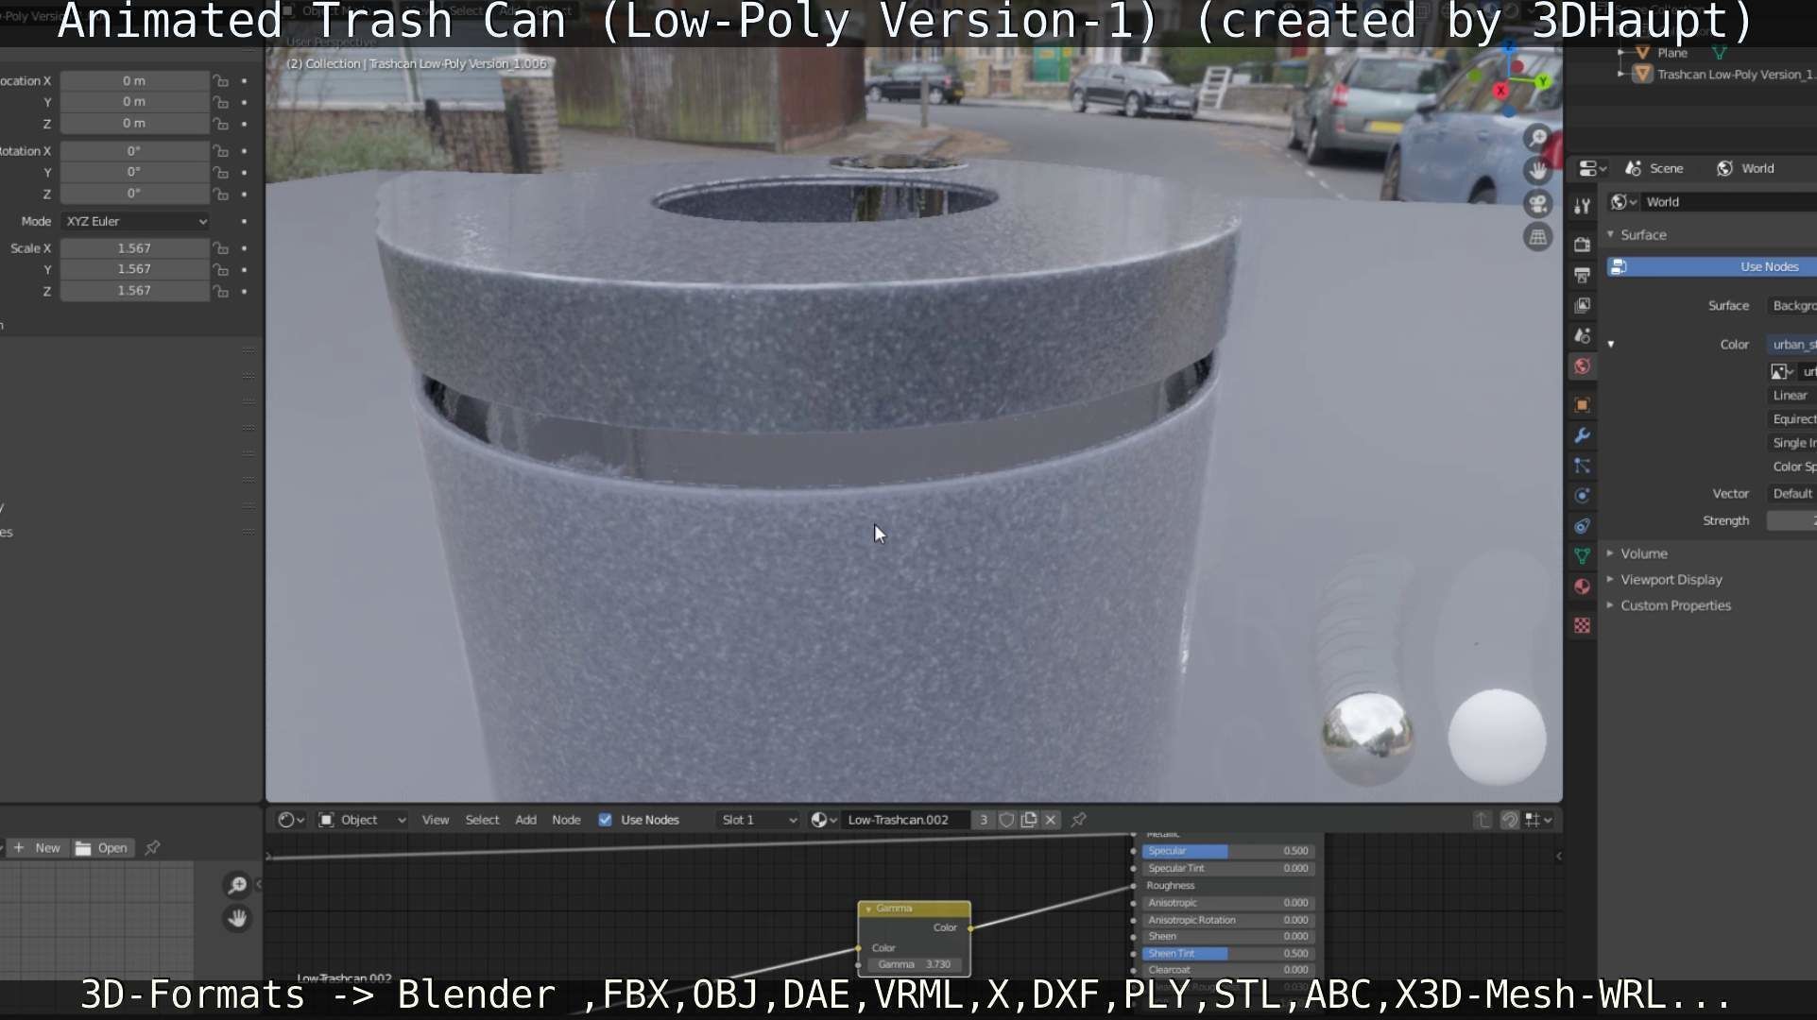
Task: Pin the node editor material
Action: click(x=1078, y=820)
